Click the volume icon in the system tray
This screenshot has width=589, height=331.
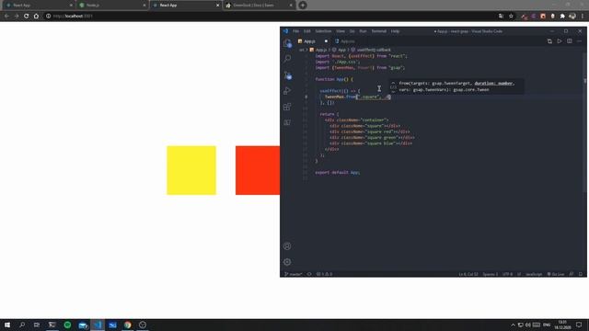tap(527, 325)
